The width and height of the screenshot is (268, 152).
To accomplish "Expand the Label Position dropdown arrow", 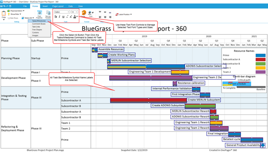I will 131,14.
